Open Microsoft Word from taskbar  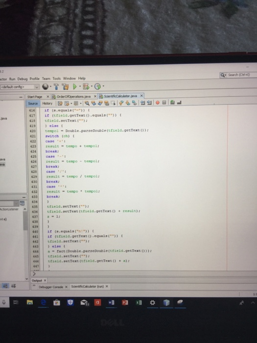coord(111,302)
